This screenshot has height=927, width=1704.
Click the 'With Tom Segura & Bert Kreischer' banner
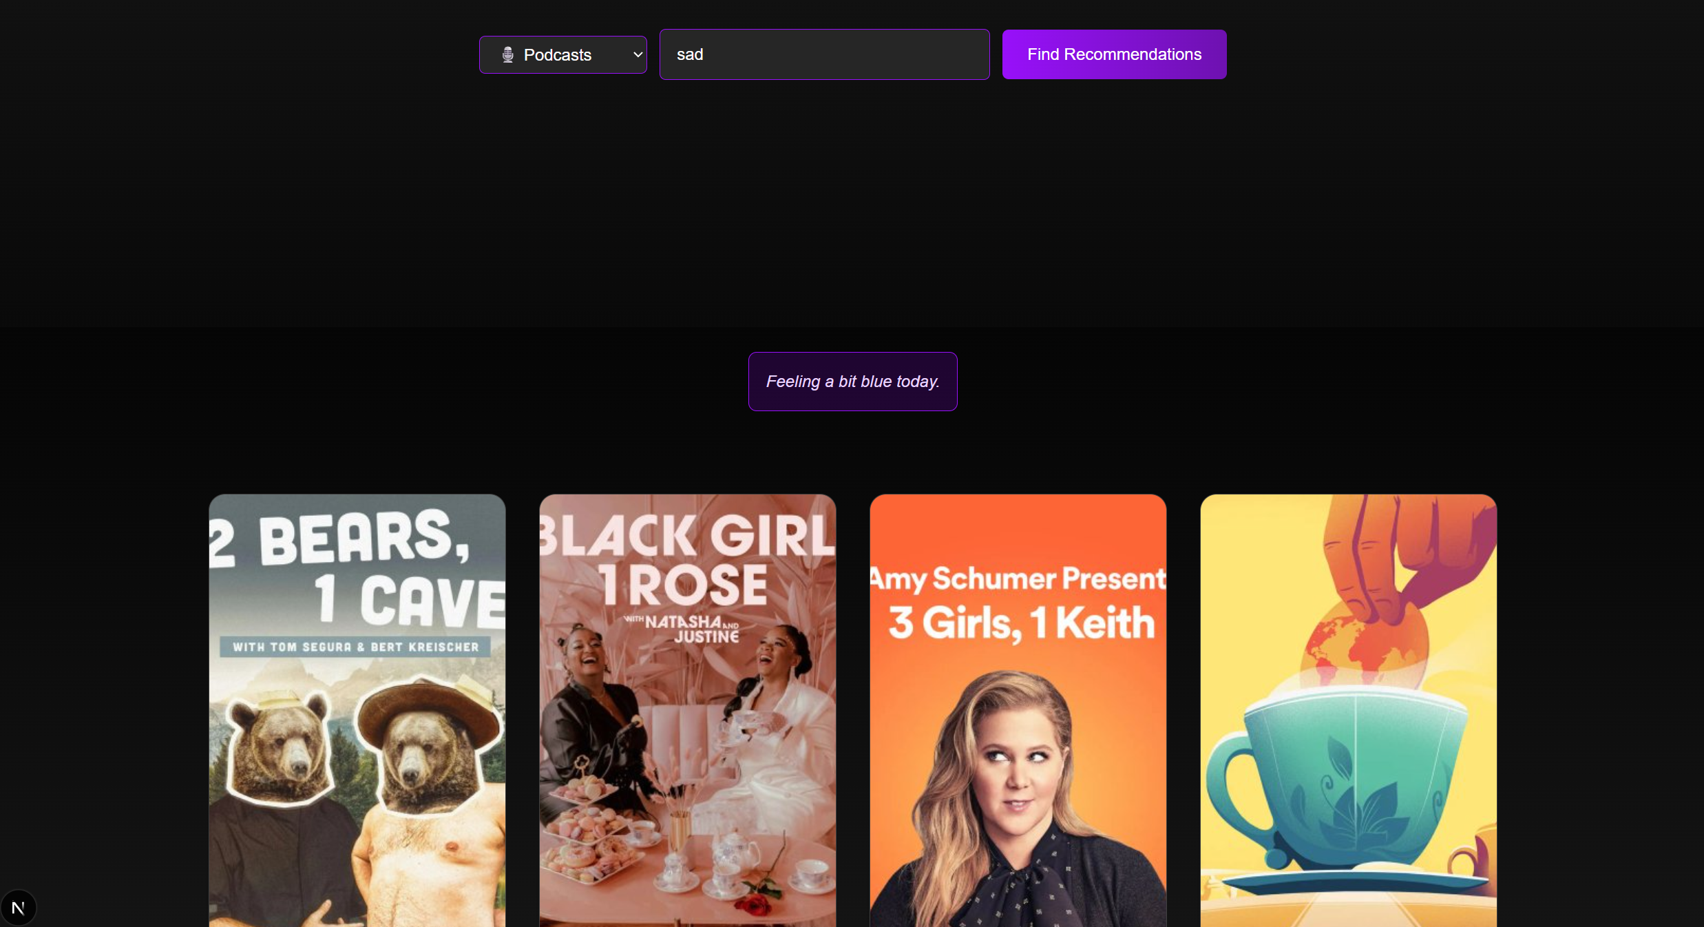pyautogui.click(x=355, y=647)
